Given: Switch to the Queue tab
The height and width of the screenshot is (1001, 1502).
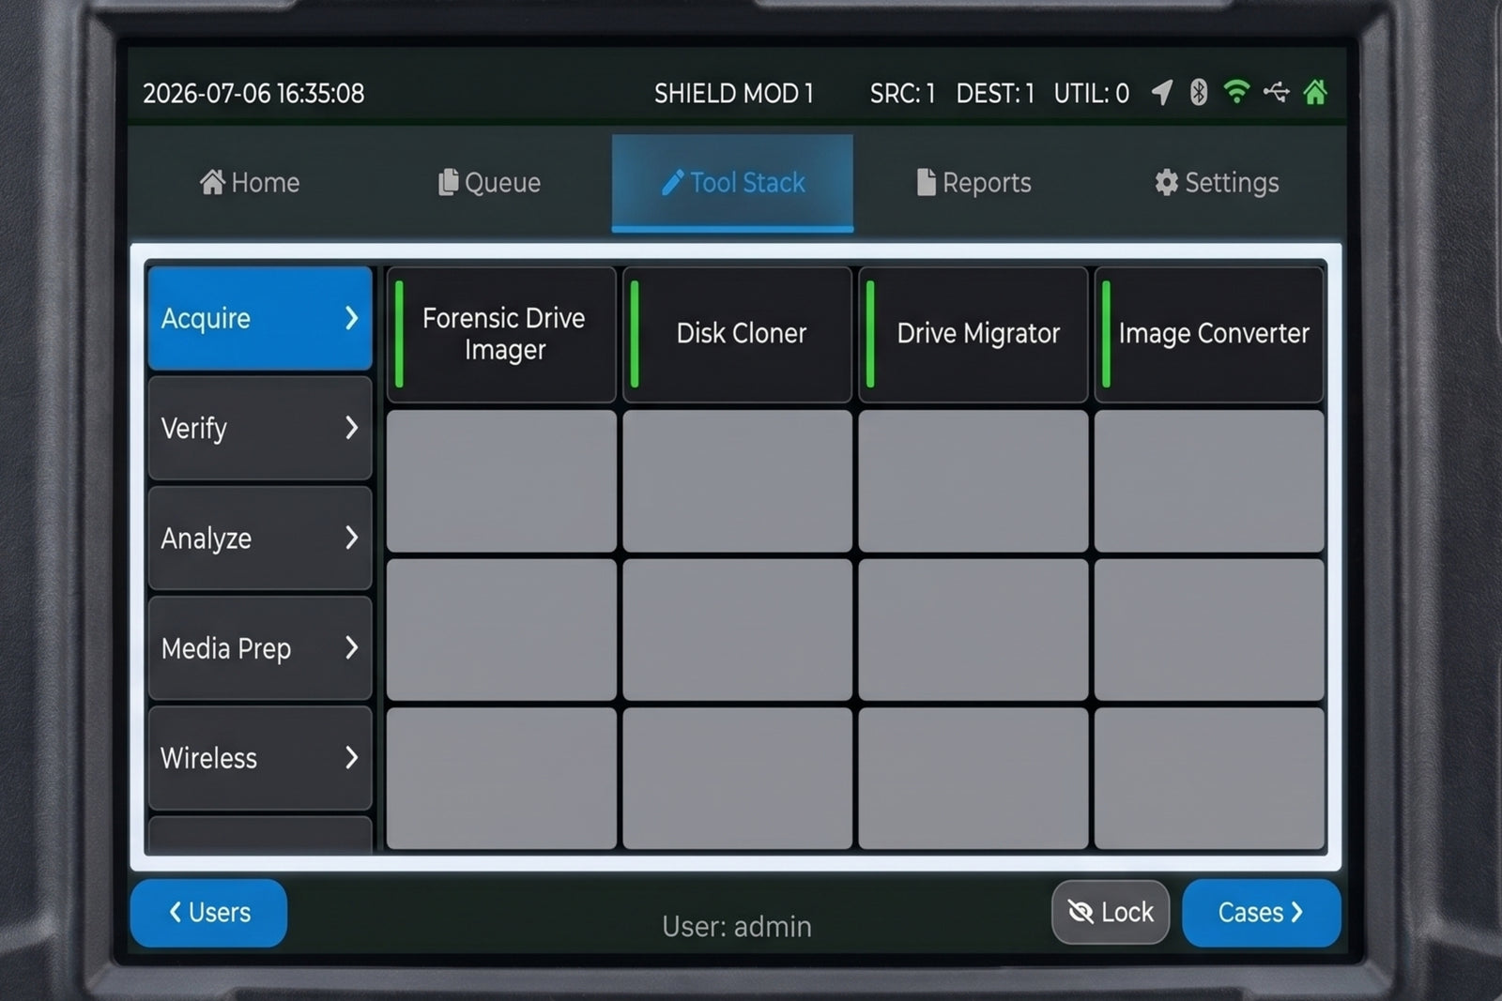Looking at the screenshot, I should (490, 183).
